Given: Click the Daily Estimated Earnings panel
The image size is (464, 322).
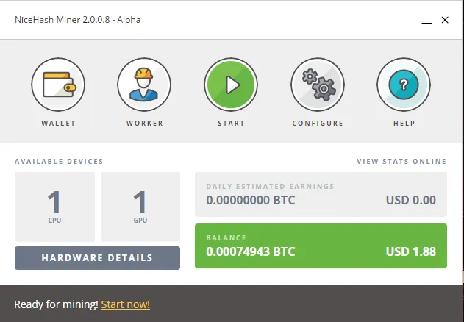Looking at the screenshot, I should (x=321, y=194).
